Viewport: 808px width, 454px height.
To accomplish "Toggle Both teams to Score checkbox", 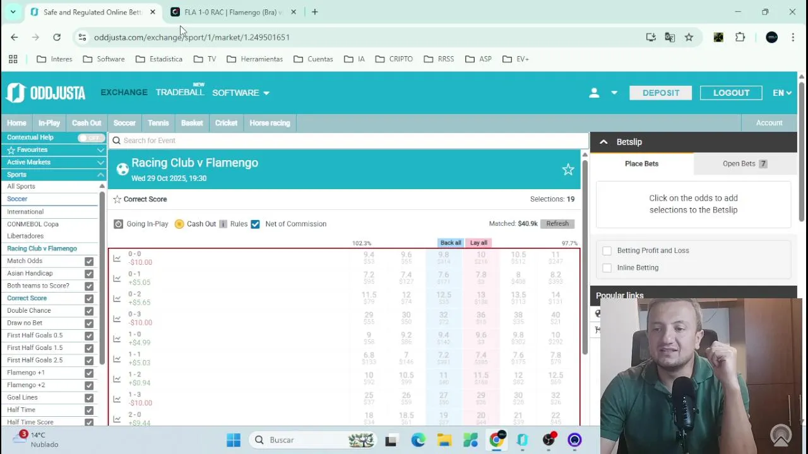I will (x=89, y=286).
